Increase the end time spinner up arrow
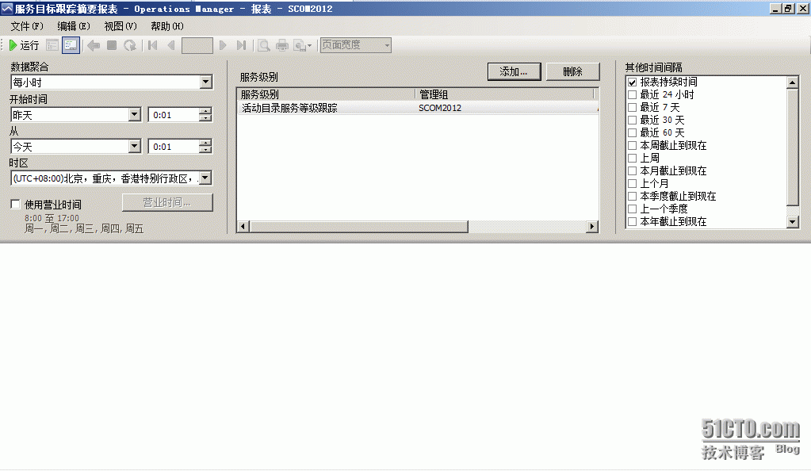Image resolution: width=811 pixels, height=471 pixels. coord(205,144)
